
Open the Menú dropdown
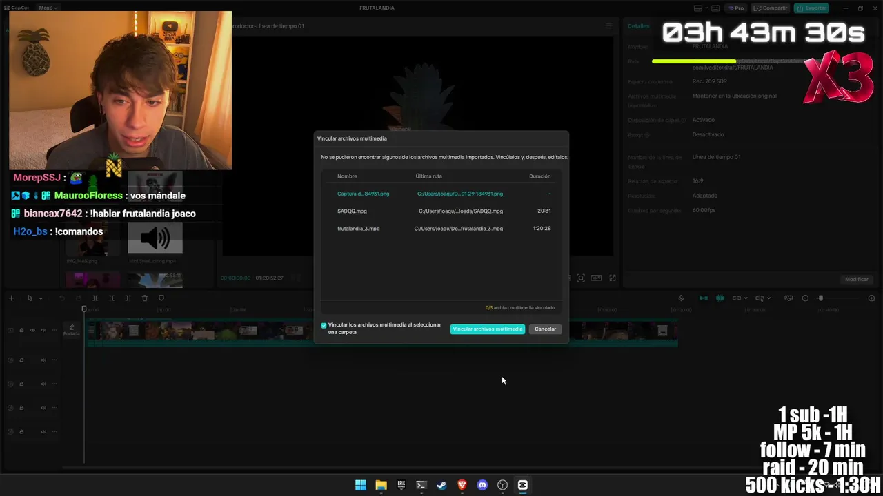48,8
